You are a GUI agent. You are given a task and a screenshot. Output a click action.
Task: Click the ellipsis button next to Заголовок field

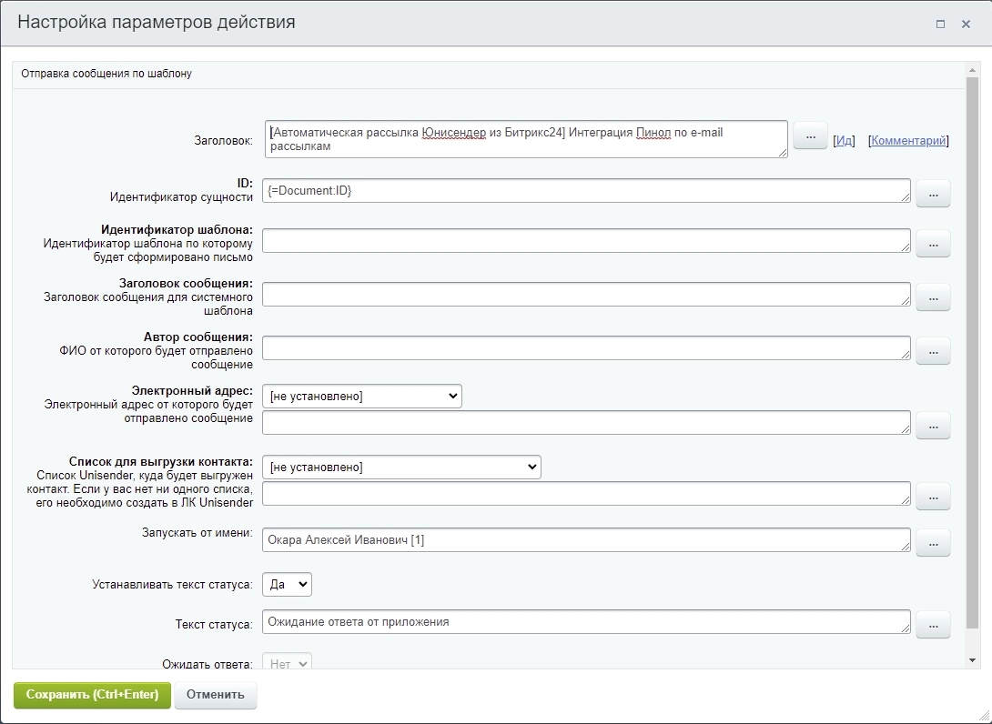[x=810, y=136]
